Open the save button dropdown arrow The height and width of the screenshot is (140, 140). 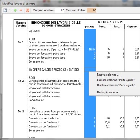[x=9, y=10]
